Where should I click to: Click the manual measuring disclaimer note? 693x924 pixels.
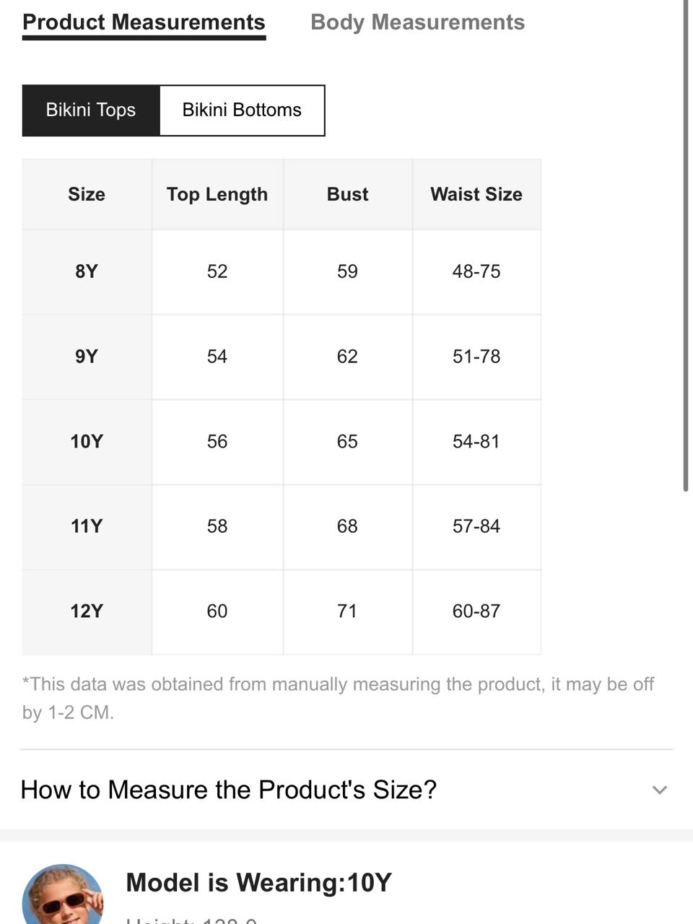tap(338, 698)
